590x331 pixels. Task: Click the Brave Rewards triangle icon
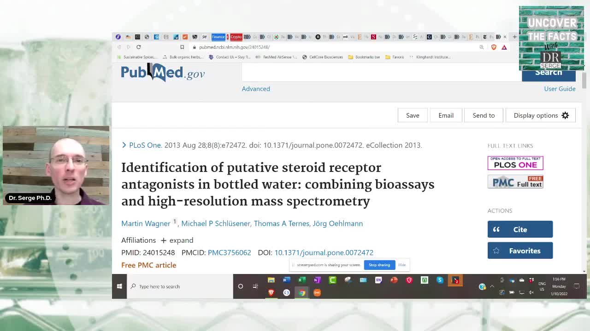504,47
